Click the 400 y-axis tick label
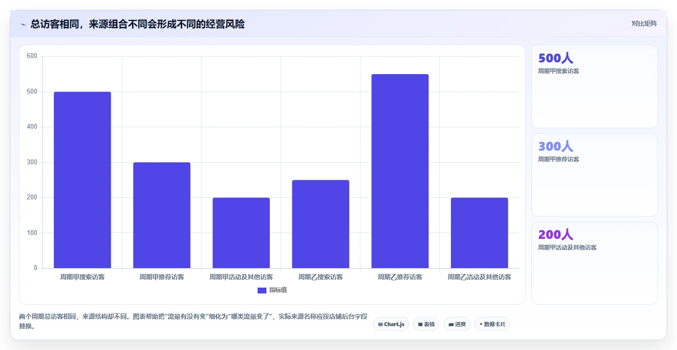This screenshot has height=350, width=677. pyautogui.click(x=32, y=127)
